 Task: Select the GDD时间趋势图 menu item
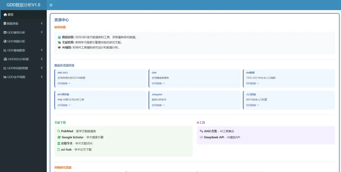(x=23, y=68)
